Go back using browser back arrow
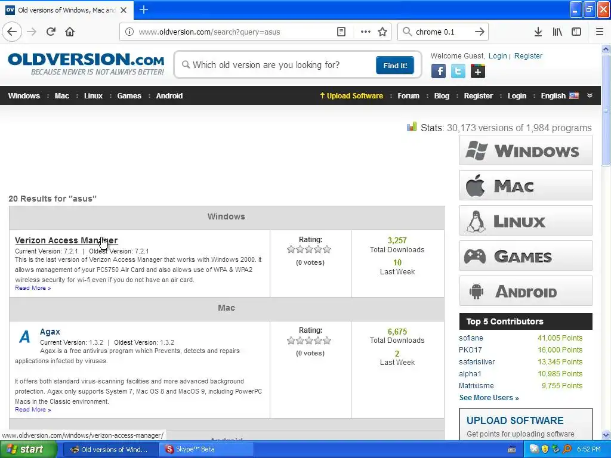The height and width of the screenshot is (458, 611). [12, 32]
